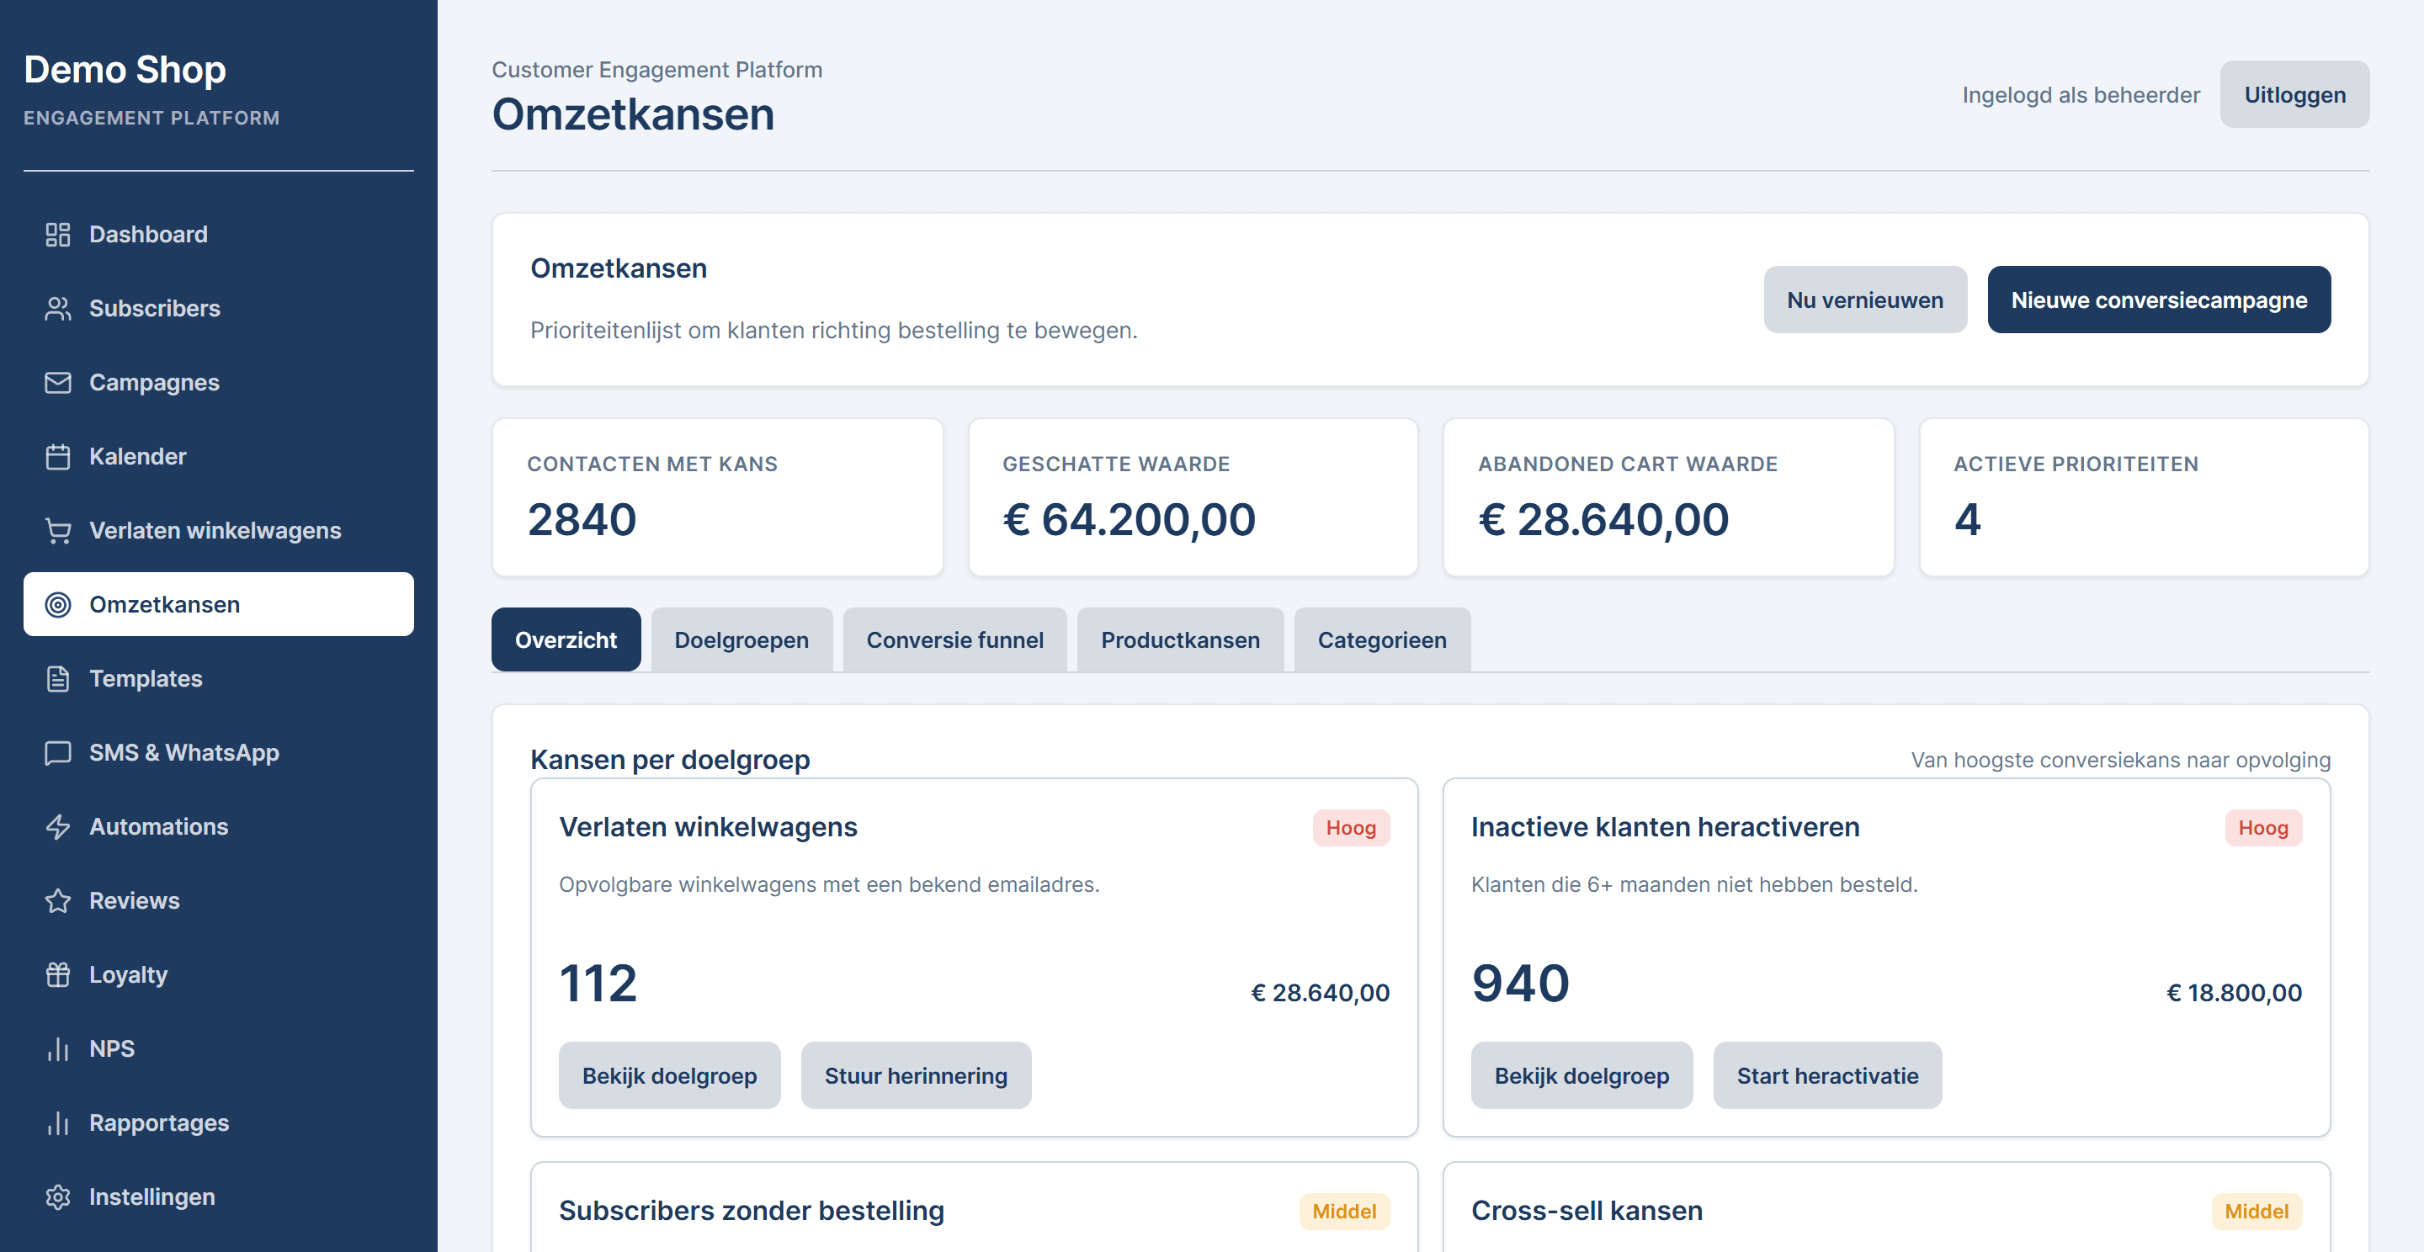Open the Categorieen tab
The image size is (2424, 1252).
[1381, 639]
